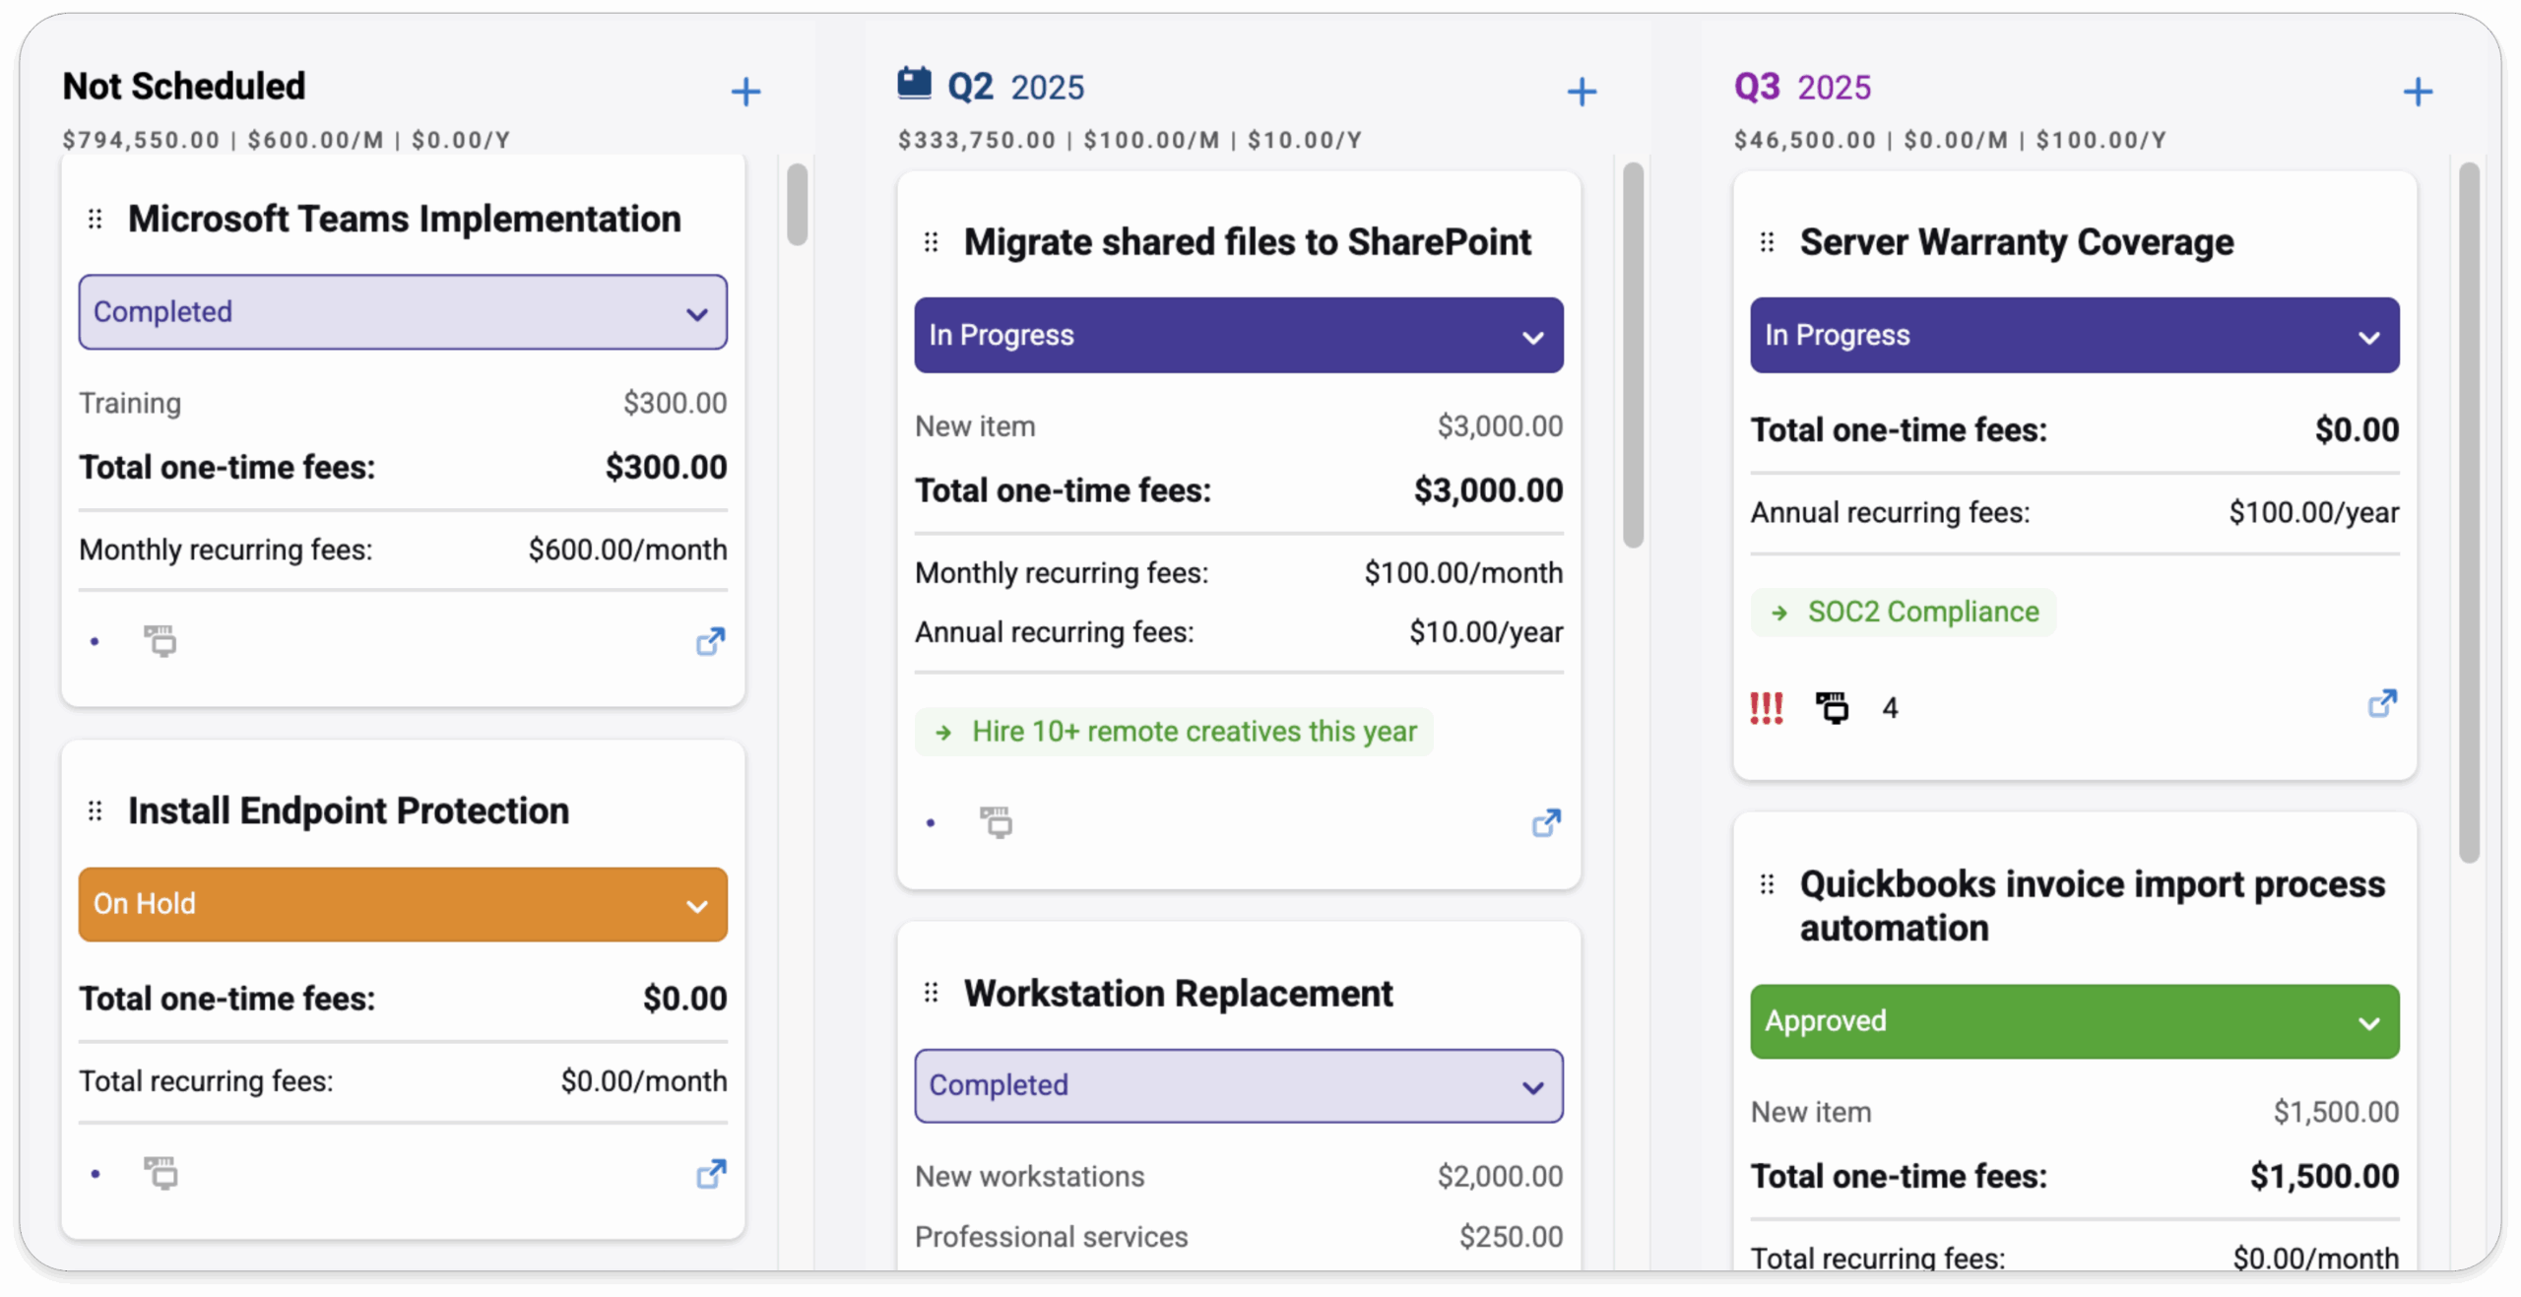Click Hire 10+ remote creatives goal tag
This screenshot has height=1297, width=2521.
pyautogui.click(x=1174, y=732)
